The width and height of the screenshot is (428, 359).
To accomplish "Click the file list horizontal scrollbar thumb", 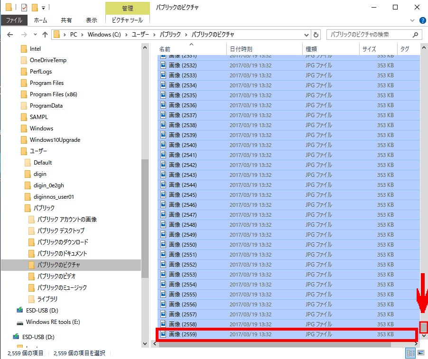I will tap(275, 344).
